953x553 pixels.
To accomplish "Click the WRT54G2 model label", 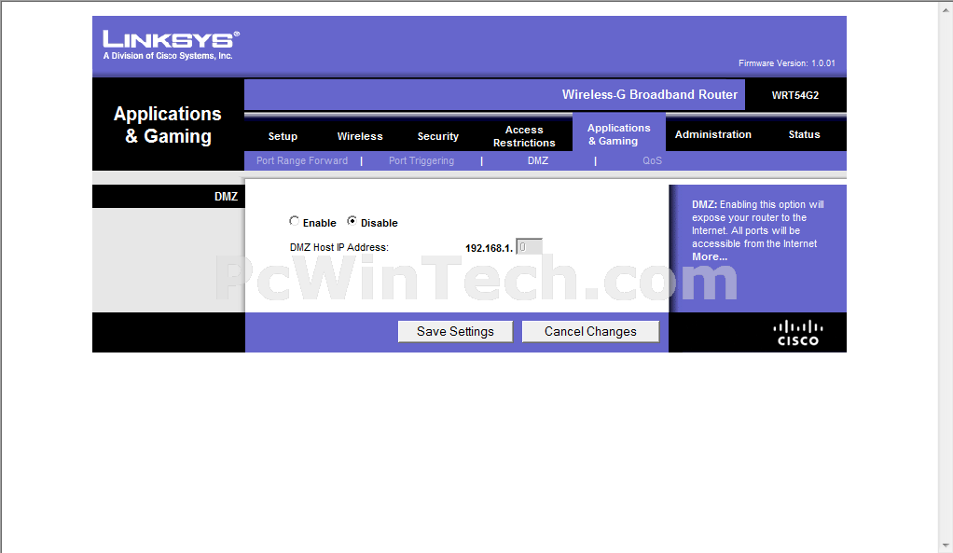I will (x=795, y=95).
